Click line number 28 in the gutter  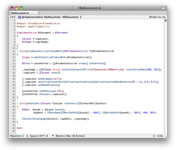(13, 103)
